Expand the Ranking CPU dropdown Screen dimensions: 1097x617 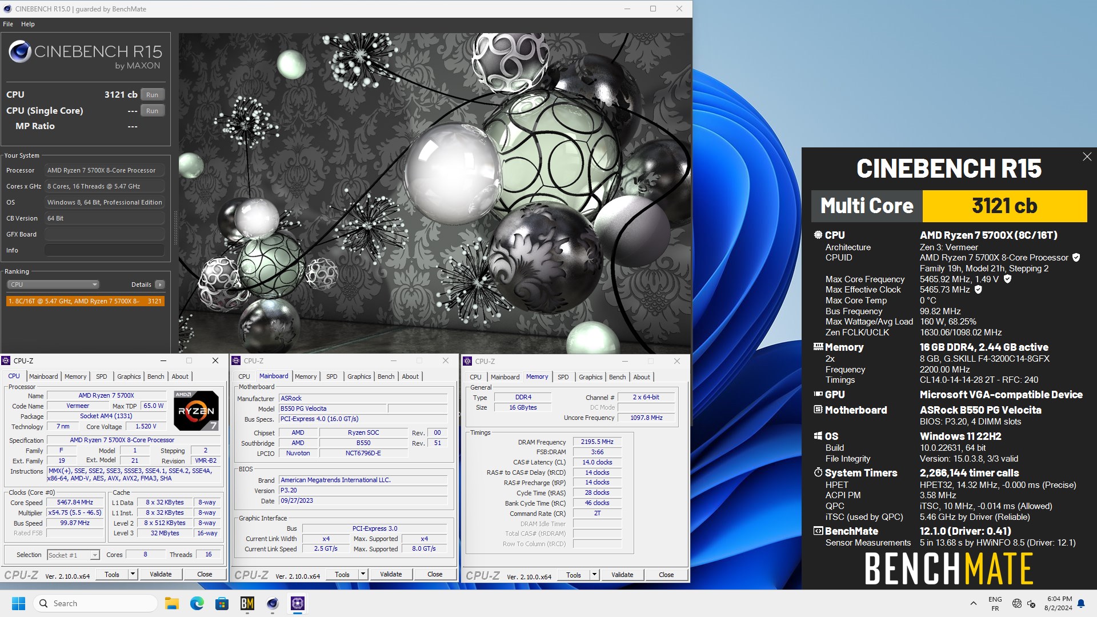point(53,285)
